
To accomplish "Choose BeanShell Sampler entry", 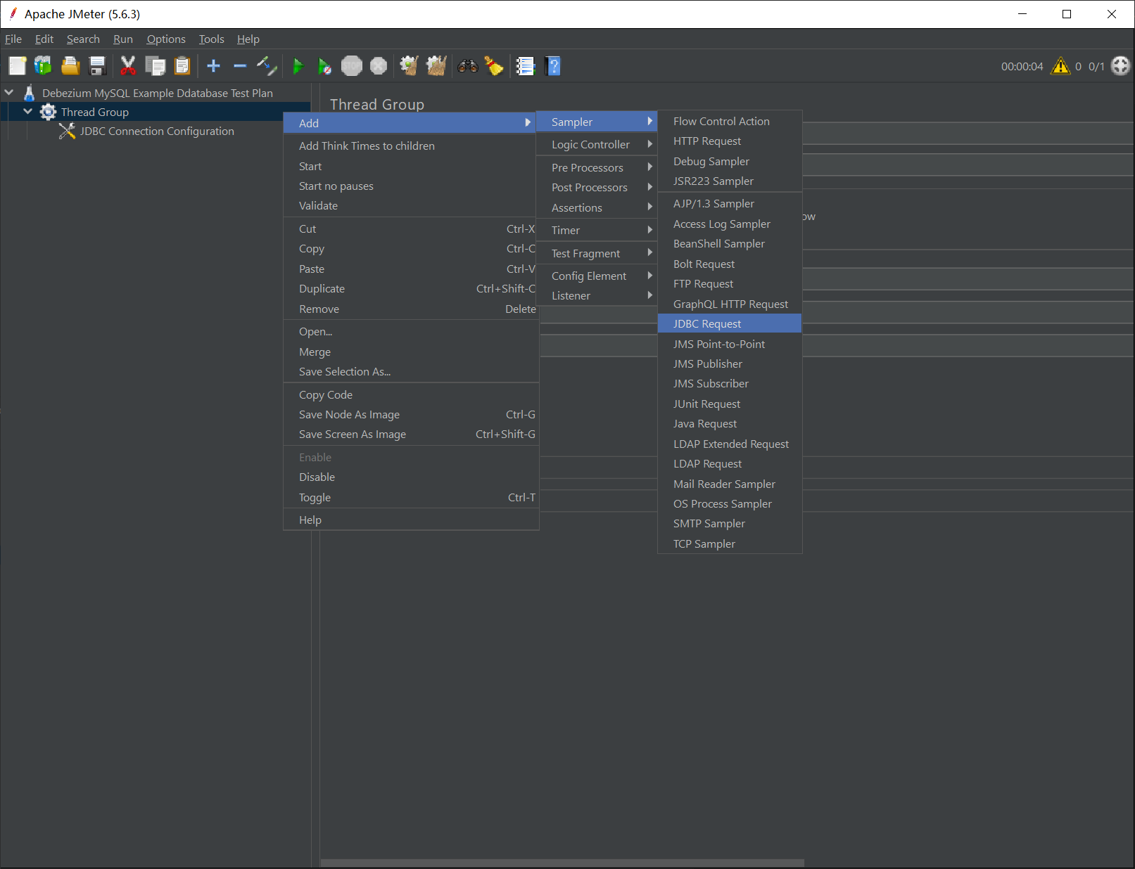I will [x=730, y=243].
